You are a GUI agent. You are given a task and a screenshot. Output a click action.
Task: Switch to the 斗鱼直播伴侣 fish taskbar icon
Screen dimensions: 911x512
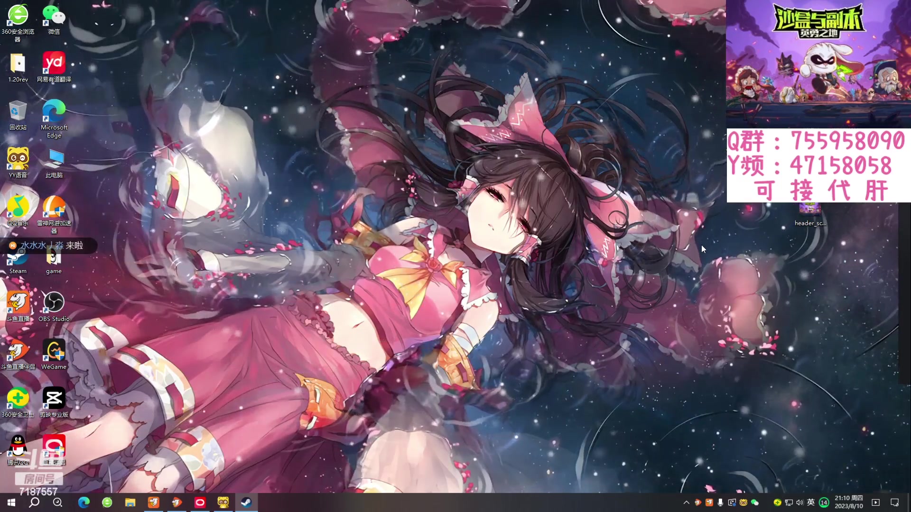[177, 503]
